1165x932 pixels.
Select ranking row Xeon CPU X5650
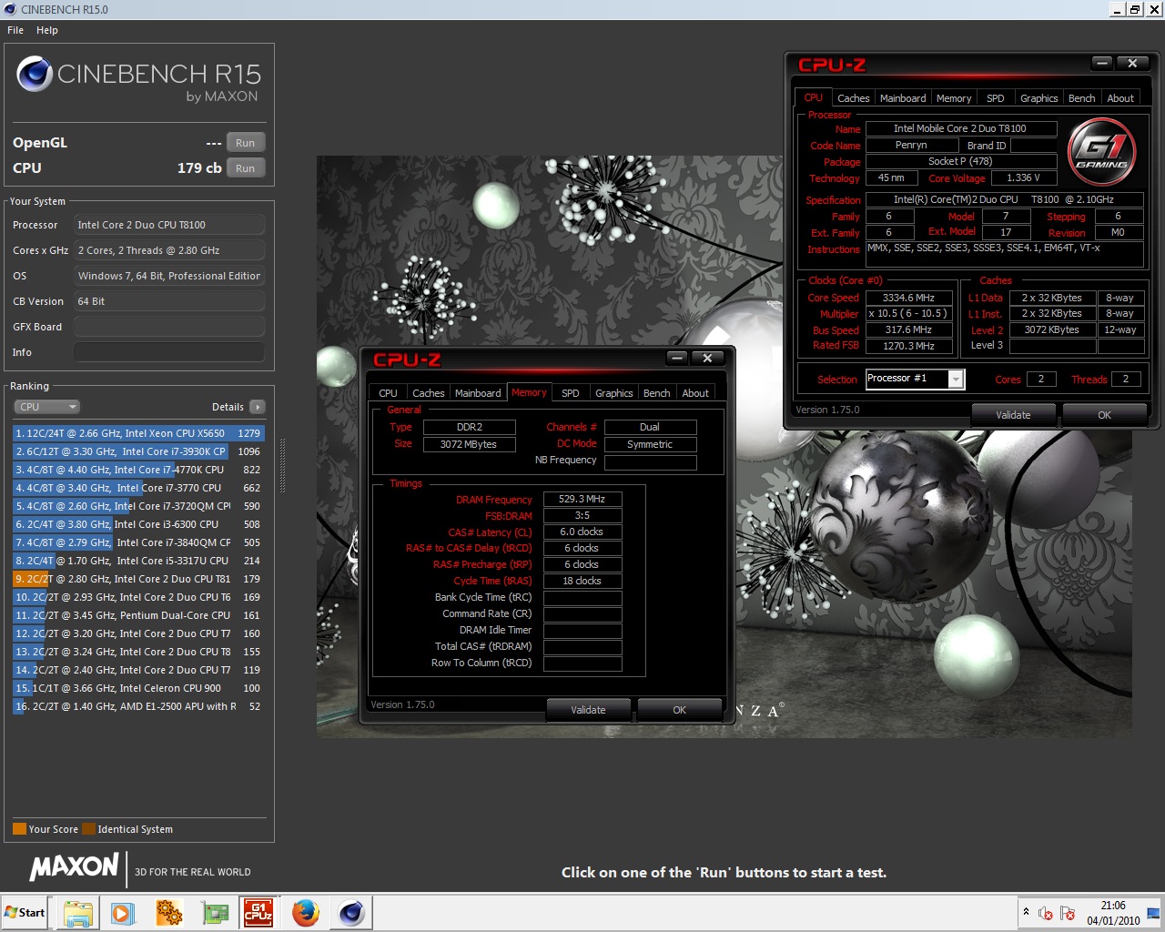[138, 433]
